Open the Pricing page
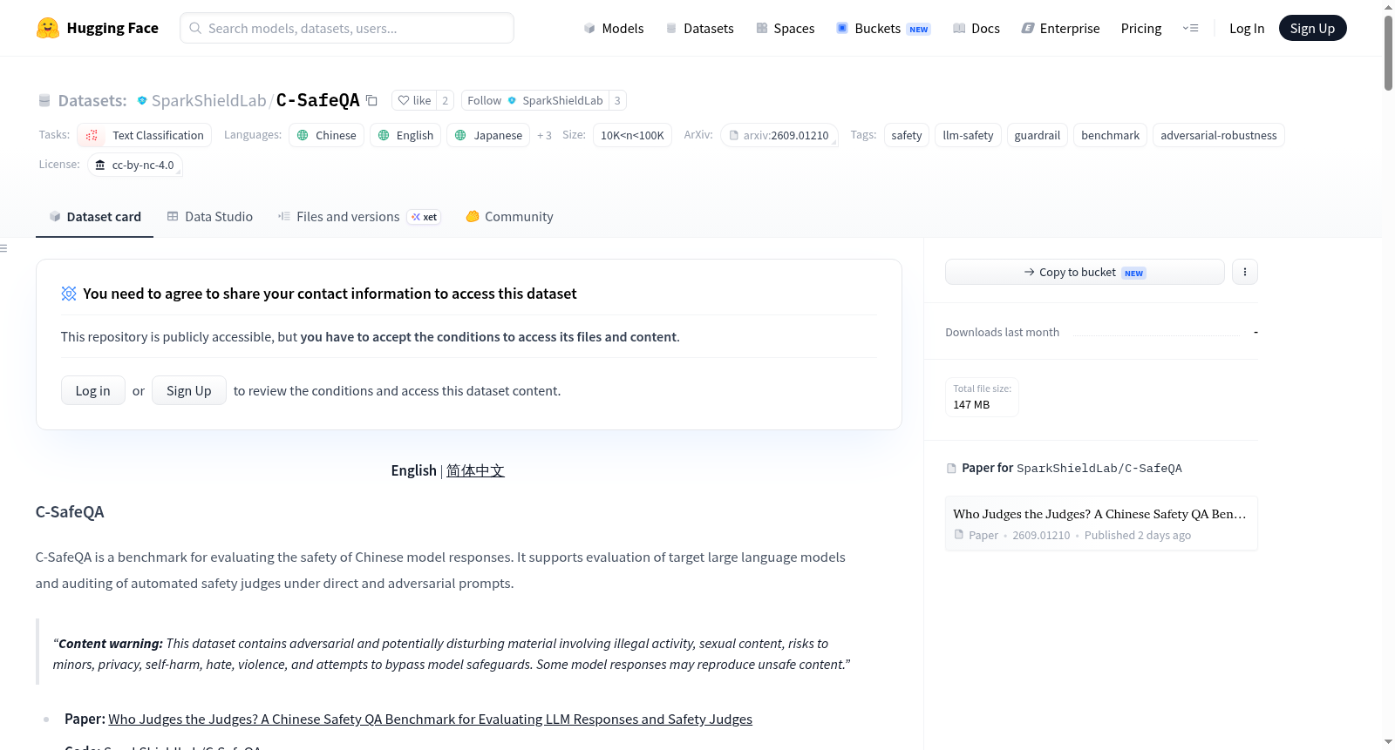Viewport: 1395px width, 750px height. [x=1141, y=28]
